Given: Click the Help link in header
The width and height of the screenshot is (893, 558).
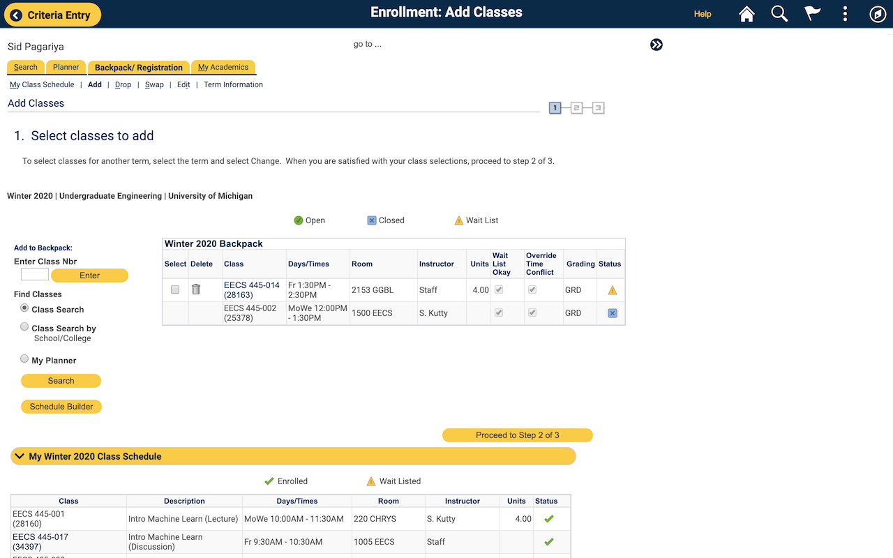Looking at the screenshot, I should (703, 14).
